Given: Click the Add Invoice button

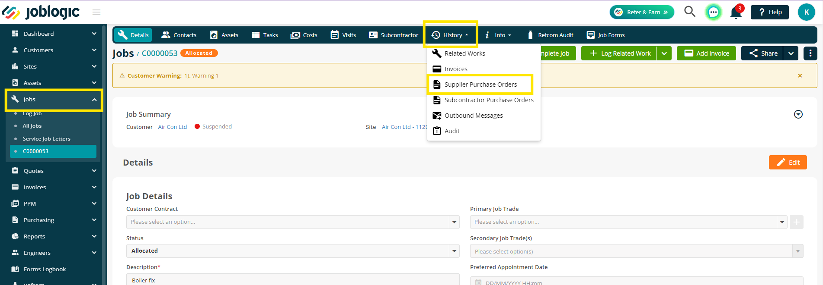Looking at the screenshot, I should tap(706, 53).
